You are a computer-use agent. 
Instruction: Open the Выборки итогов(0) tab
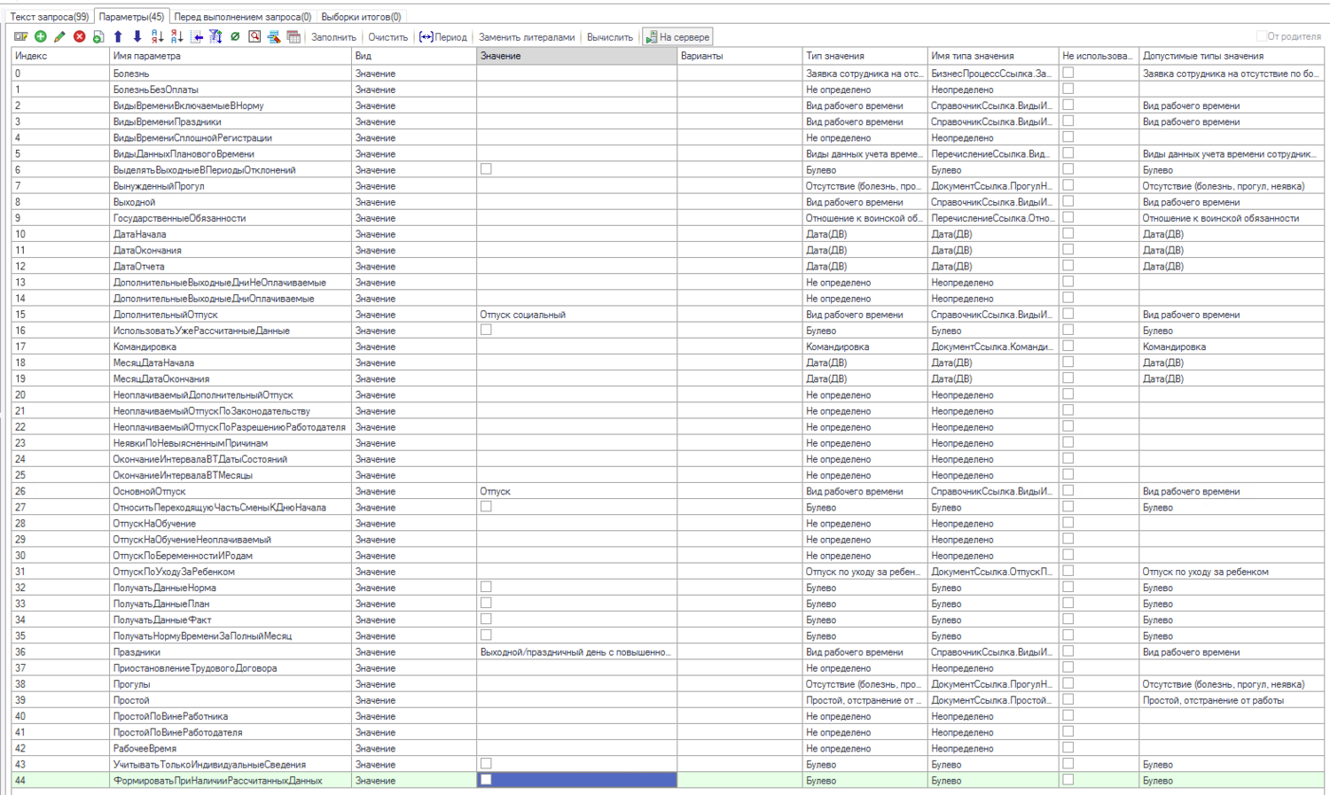361,17
